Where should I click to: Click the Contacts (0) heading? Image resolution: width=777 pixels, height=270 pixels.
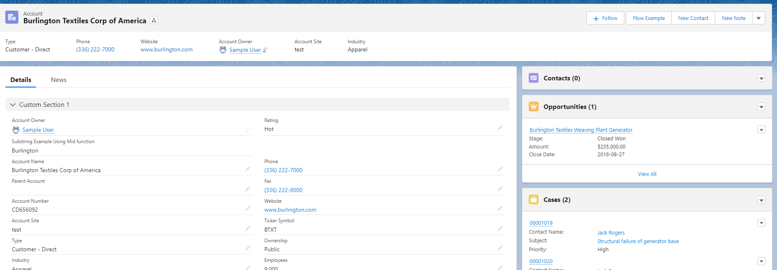click(x=562, y=78)
